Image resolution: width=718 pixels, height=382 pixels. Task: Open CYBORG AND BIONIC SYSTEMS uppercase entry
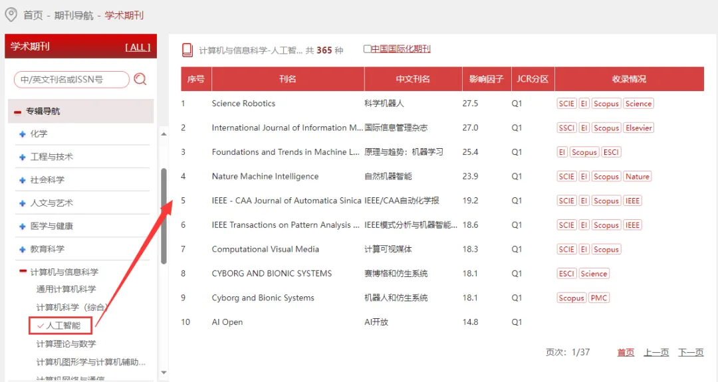pyautogui.click(x=272, y=273)
